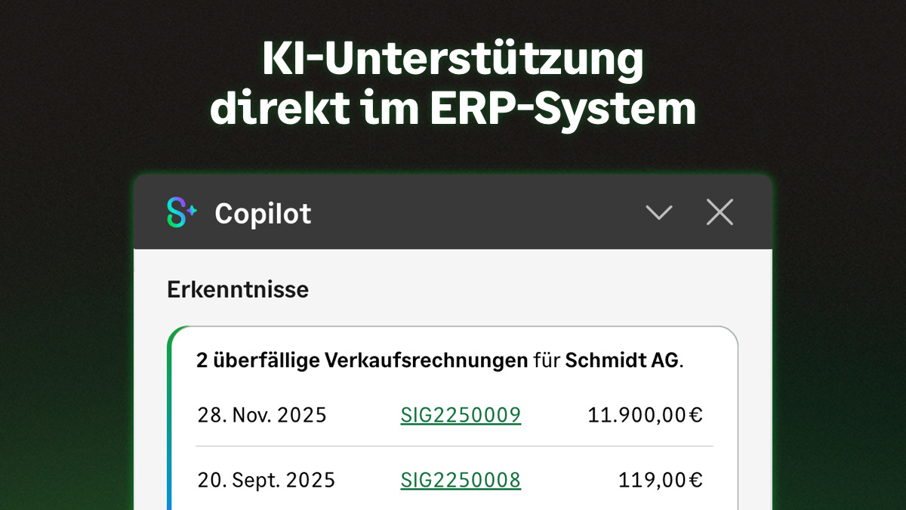This screenshot has width=906, height=510.
Task: Open invoice link SIG2250009
Action: 461,415
